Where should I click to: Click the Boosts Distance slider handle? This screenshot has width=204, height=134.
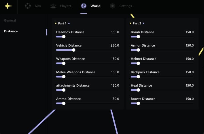point(138,103)
